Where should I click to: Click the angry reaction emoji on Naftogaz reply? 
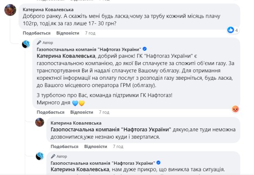(235, 109)
